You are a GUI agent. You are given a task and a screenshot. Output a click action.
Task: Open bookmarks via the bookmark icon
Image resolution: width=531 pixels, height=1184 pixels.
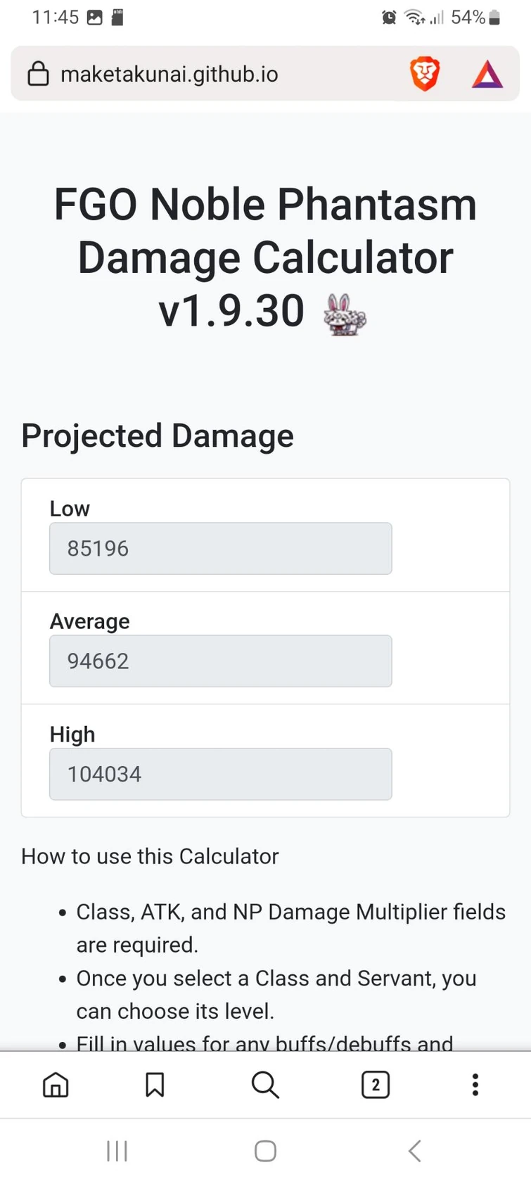point(155,1085)
